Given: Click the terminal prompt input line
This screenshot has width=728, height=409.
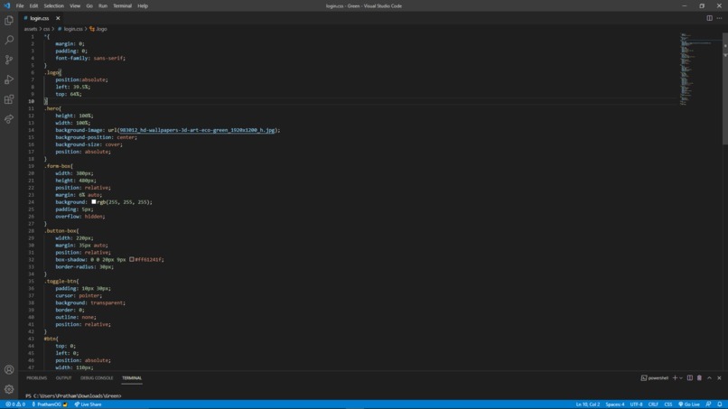Looking at the screenshot, I should point(73,396).
